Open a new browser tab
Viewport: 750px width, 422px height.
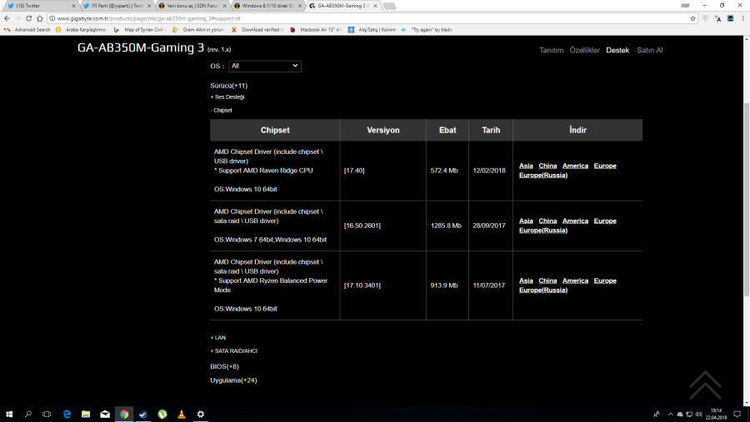coord(390,6)
